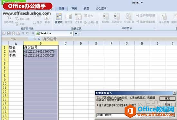Switch to the 数据 ribbon tab

tap(62, 8)
